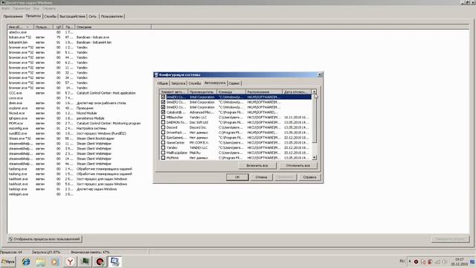Image resolution: width=476 pixels, height=268 pixels.
Task: Select the Steam.exe *32 process row
Action: pos(80,138)
